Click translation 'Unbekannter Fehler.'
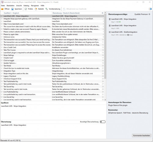 59,37
